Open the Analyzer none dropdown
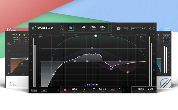178x110 pixels. point(143,37)
